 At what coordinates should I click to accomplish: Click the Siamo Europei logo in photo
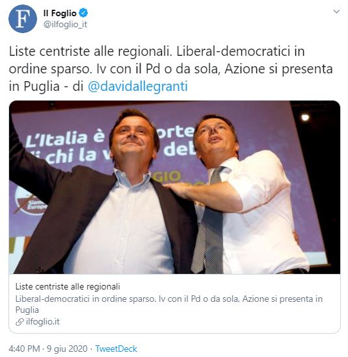click(x=31, y=201)
